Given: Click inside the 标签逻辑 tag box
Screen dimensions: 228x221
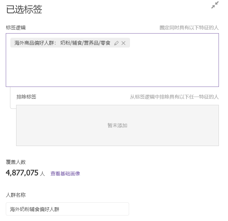Looking at the screenshot, I should coord(112,60).
